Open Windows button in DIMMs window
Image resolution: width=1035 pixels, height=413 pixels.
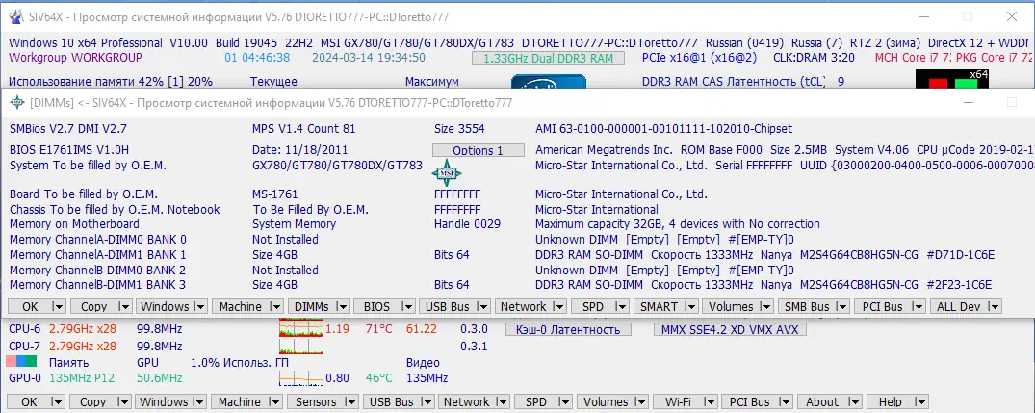[x=165, y=307]
